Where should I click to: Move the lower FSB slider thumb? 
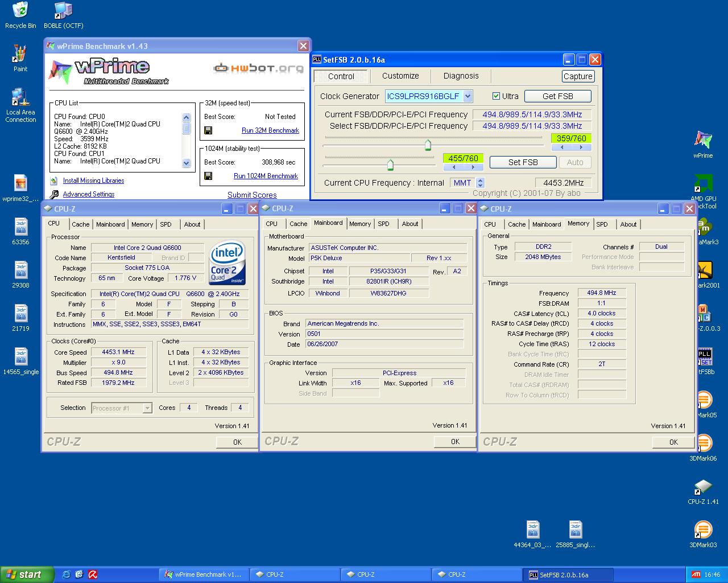(x=390, y=165)
